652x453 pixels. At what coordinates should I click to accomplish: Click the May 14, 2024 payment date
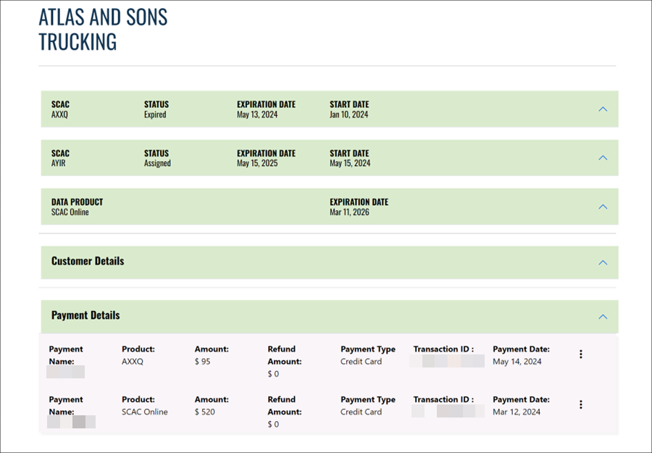[517, 362]
